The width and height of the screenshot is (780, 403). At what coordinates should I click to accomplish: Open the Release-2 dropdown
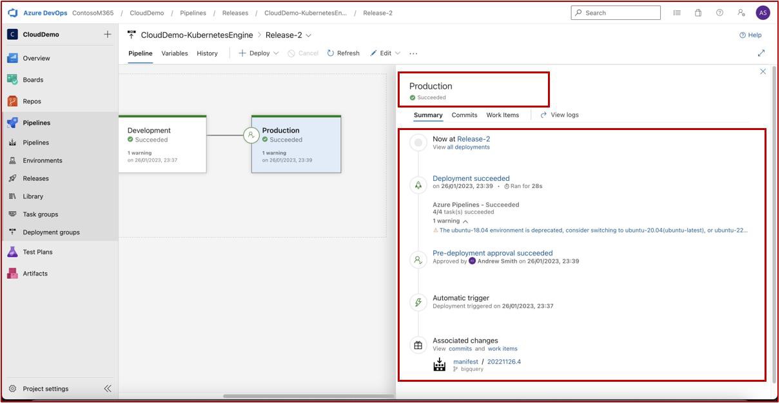(308, 35)
